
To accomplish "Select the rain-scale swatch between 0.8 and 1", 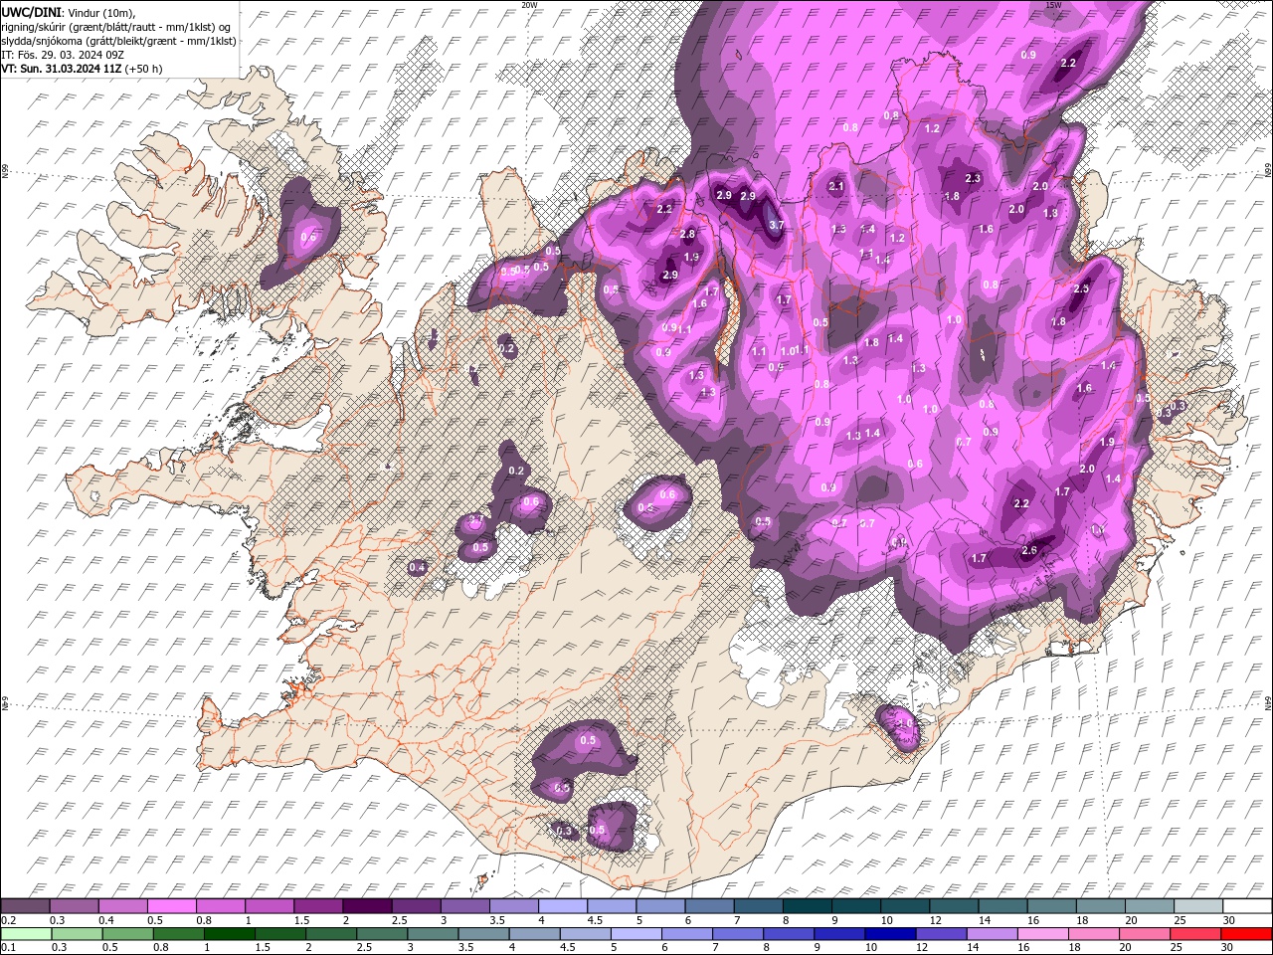I will [178, 934].
